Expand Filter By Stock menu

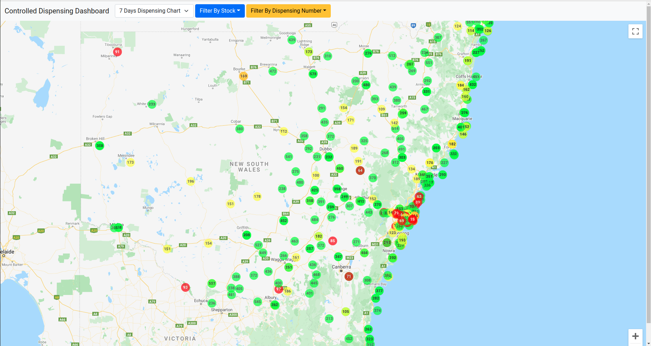point(220,11)
